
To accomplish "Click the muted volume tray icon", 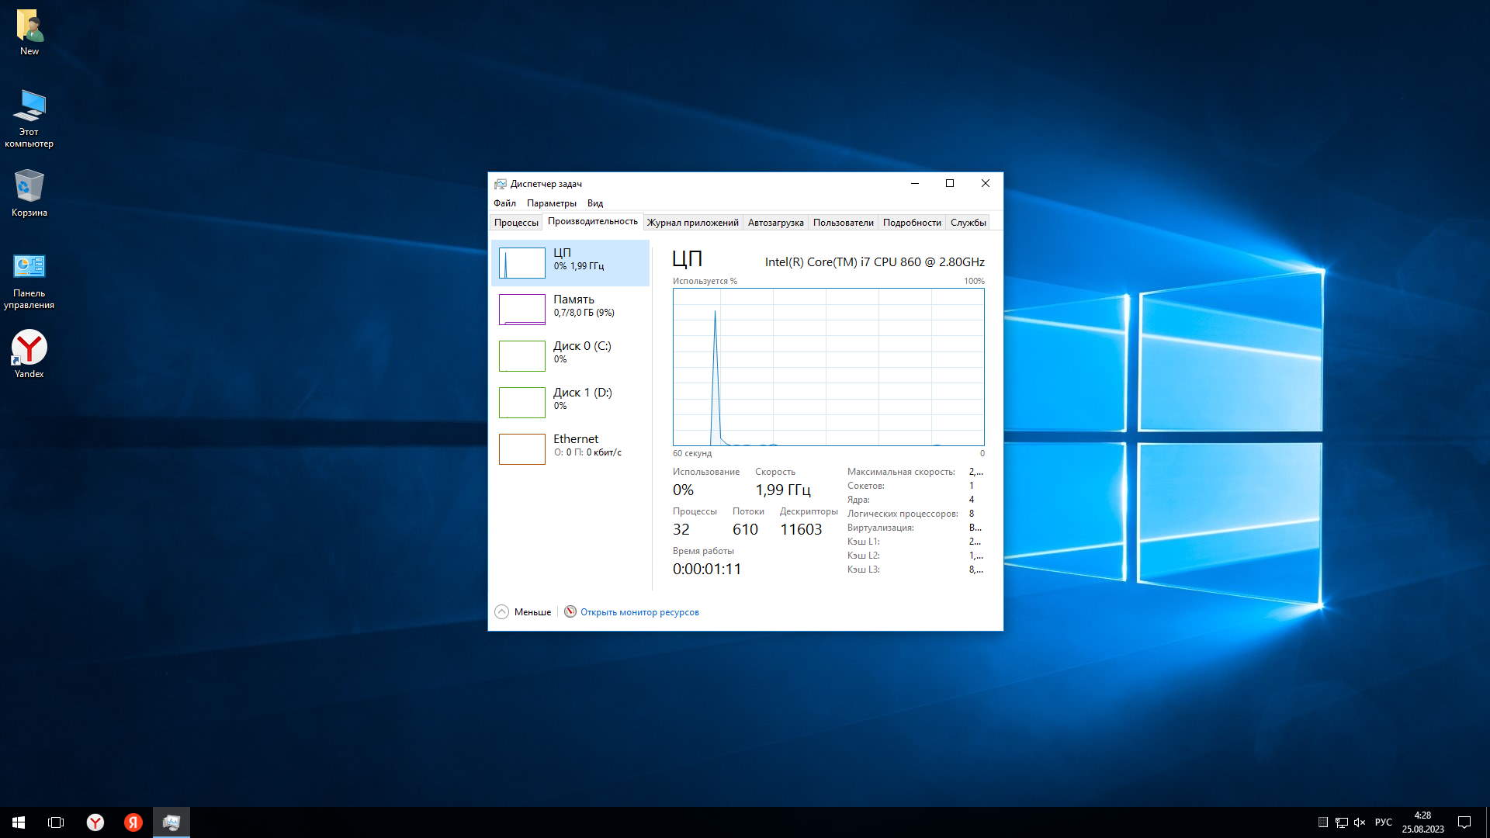I will 1360,822.
